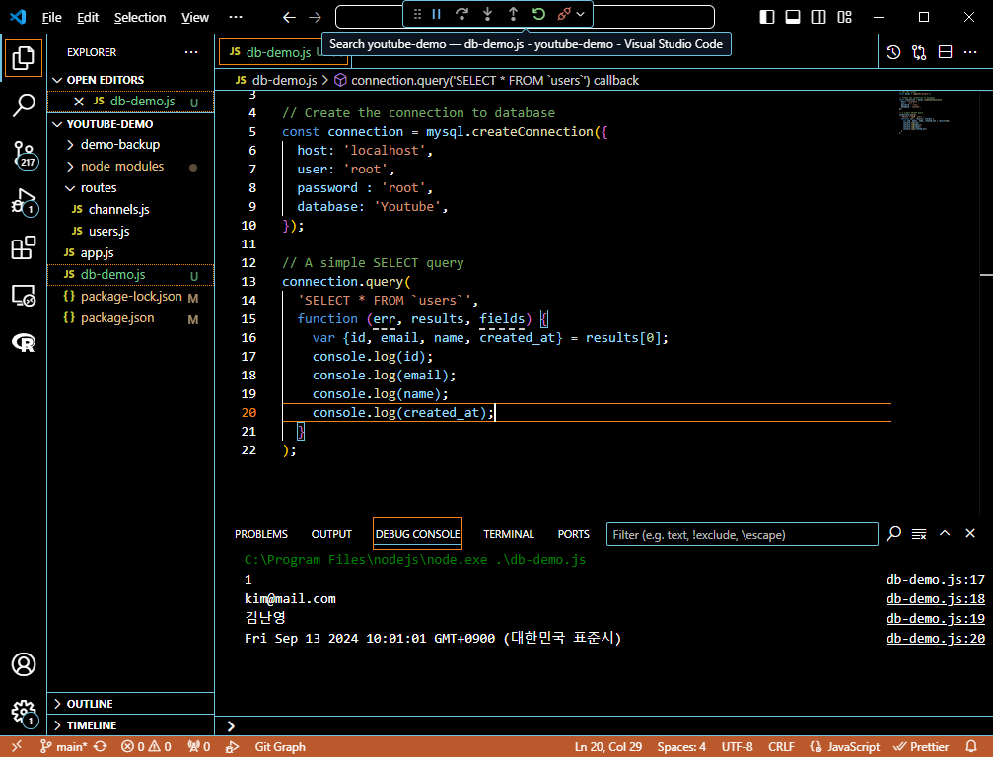Switch to the Terminal panel tab
The height and width of the screenshot is (757, 993).
tap(509, 534)
